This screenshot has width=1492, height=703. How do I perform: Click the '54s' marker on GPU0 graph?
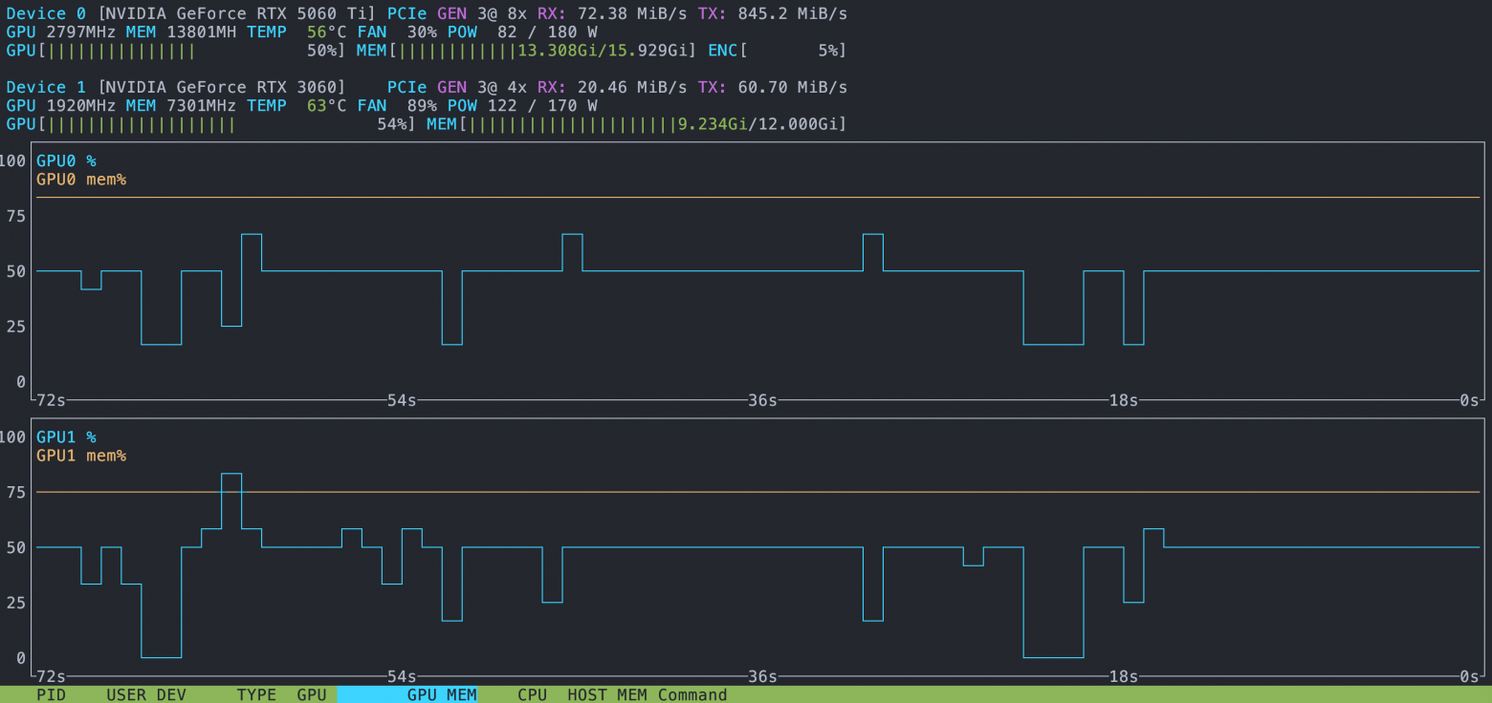point(402,400)
